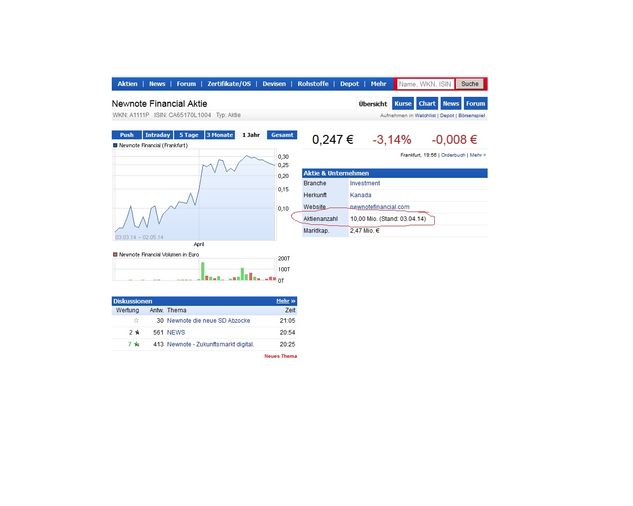633x506 pixels.
Task: Select the 3 Monate chart range tab
Action: point(220,135)
